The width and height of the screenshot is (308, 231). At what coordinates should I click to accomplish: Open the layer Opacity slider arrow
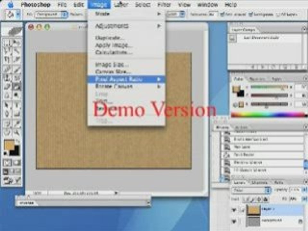pyautogui.click(x=304, y=190)
